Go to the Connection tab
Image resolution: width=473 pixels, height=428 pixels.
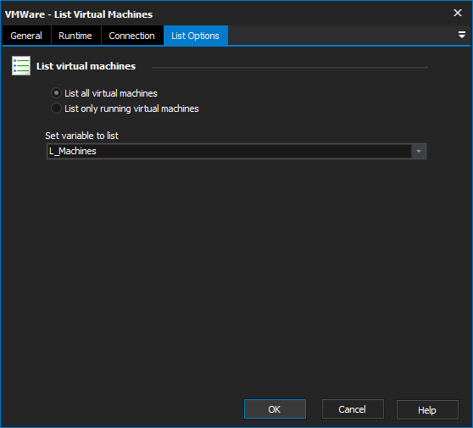132,36
